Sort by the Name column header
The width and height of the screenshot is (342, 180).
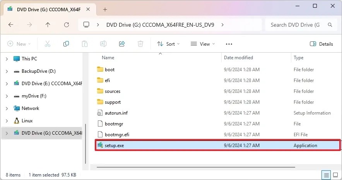point(108,58)
